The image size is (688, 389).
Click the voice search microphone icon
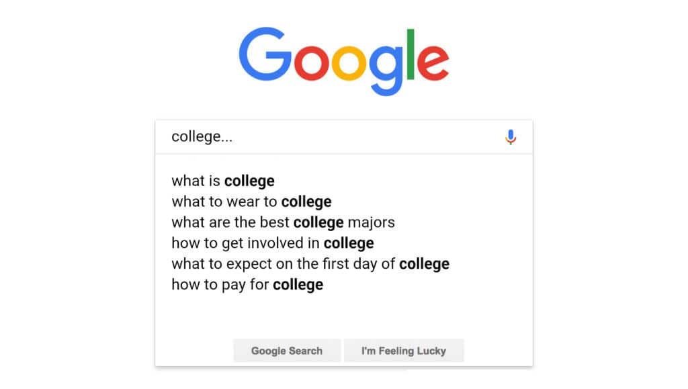pos(510,136)
